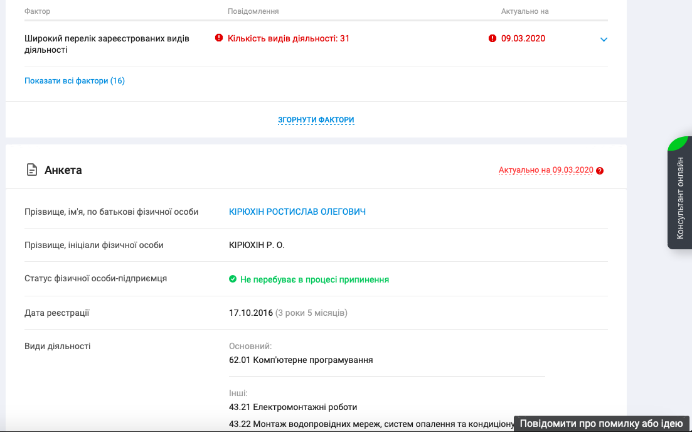The height and width of the screenshot is (432, 692).
Task: Click the Не перебуває в процесі припинення status
Action: pyautogui.click(x=314, y=279)
